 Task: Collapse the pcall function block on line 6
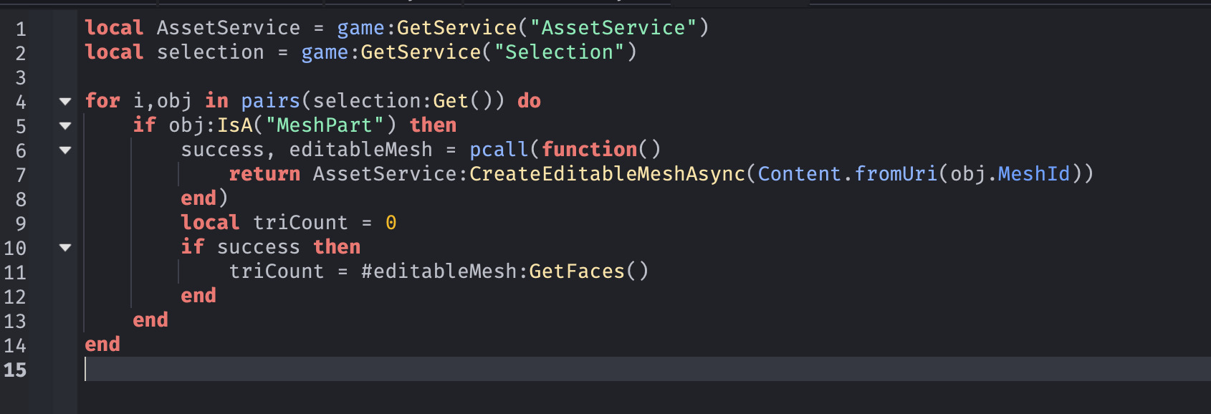(65, 150)
